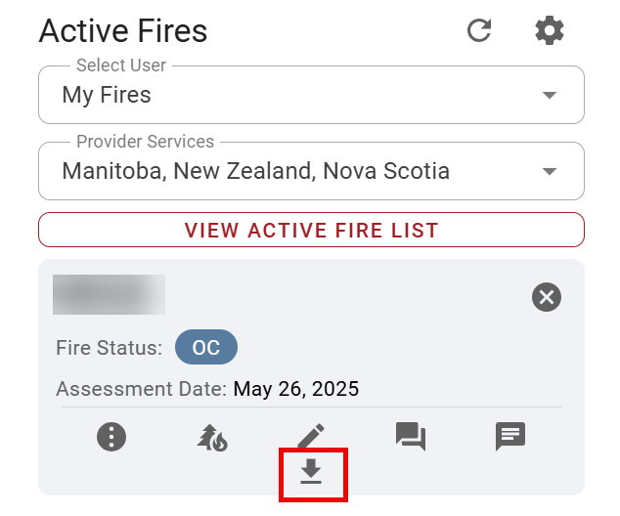Click Manitoba, New Zealand, Nova Scotia selection
The height and width of the screenshot is (516, 620).
click(x=256, y=171)
